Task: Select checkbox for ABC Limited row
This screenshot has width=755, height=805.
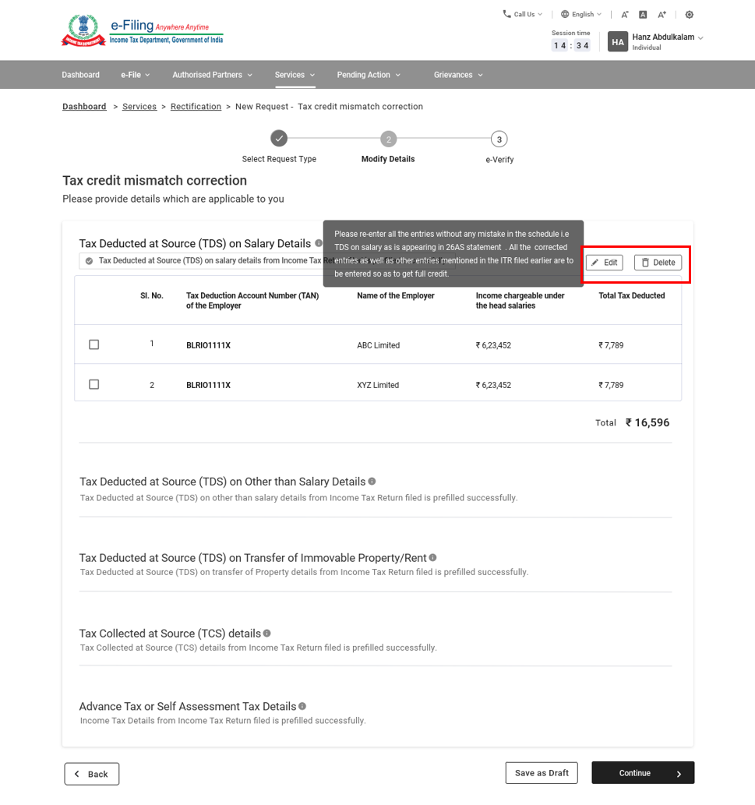Action: click(94, 344)
